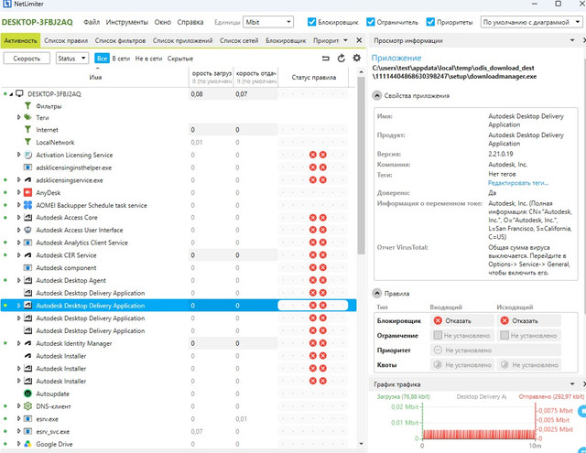Image resolution: width=586 pixels, height=453 pixels.
Task: Select the Не в сети filter
Action: pos(148,59)
